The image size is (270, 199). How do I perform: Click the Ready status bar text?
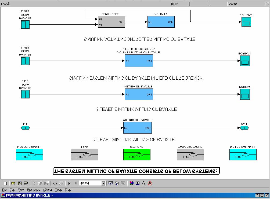click(x=6, y=4)
